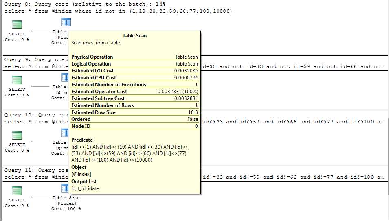Image resolution: width=389 pixels, height=221 pixels.
Task: Click the '[@index]' object value in tooltip
Action: coord(81,174)
